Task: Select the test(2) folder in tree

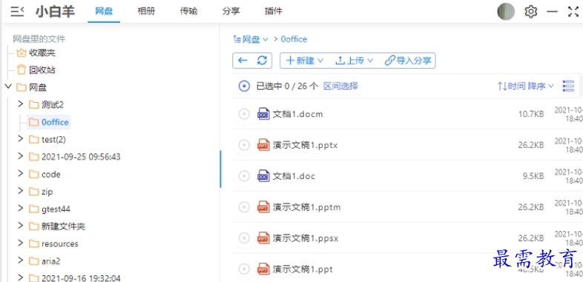Action: 53,139
